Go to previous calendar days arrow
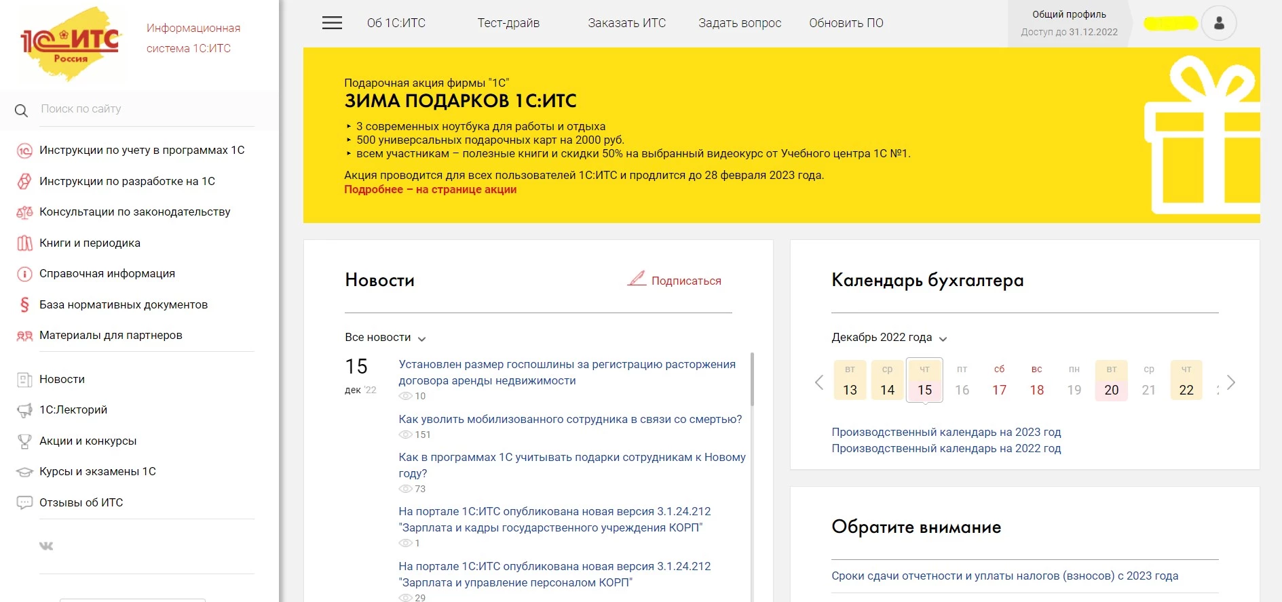The image size is (1282, 602). (819, 382)
